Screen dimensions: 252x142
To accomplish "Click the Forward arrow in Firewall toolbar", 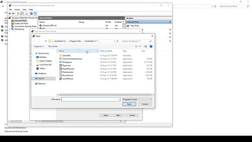I will 13,13.
